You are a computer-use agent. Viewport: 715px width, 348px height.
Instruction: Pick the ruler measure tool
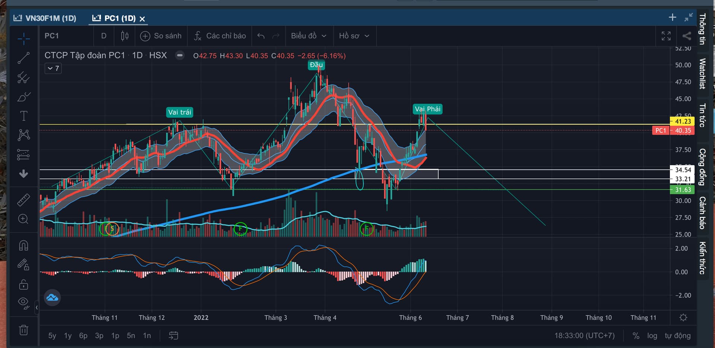23,200
